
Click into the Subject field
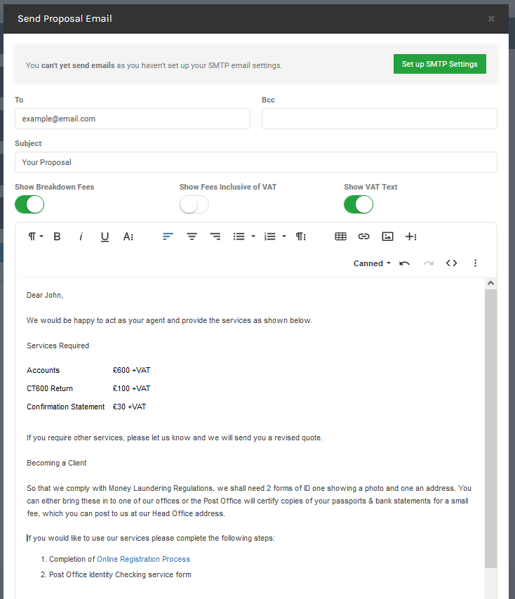pyautogui.click(x=256, y=162)
